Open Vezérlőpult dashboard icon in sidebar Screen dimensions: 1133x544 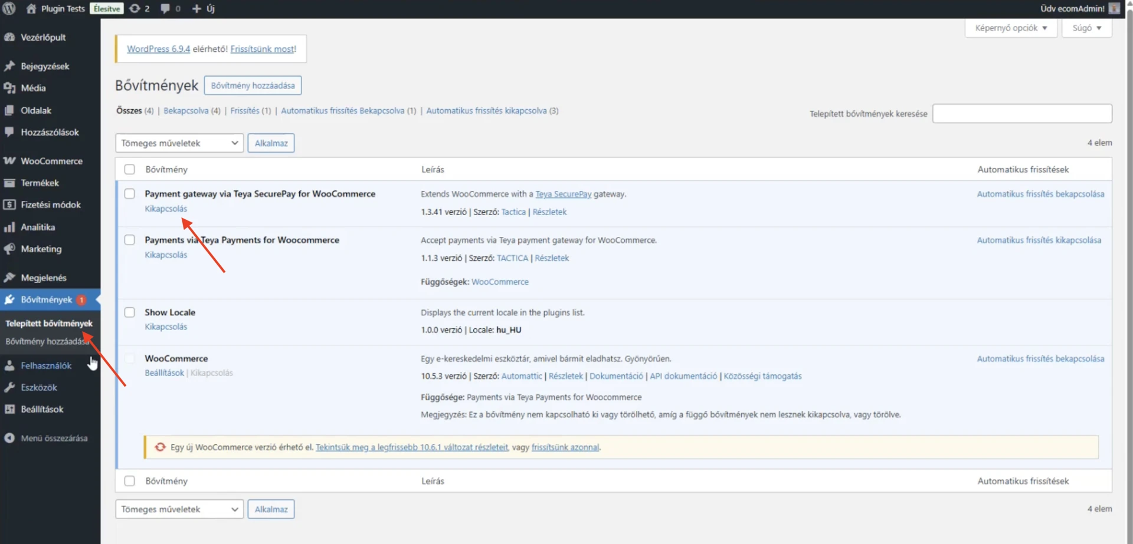(x=9, y=37)
